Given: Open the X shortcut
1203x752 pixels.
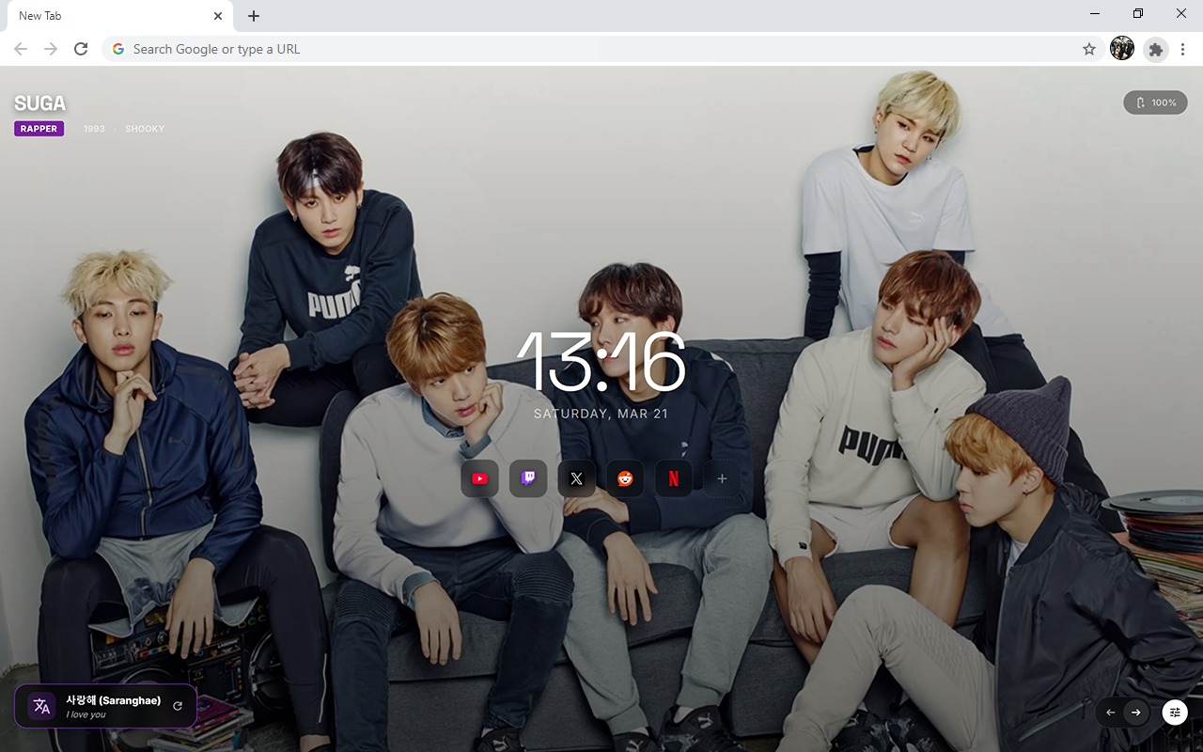Looking at the screenshot, I should pos(576,478).
